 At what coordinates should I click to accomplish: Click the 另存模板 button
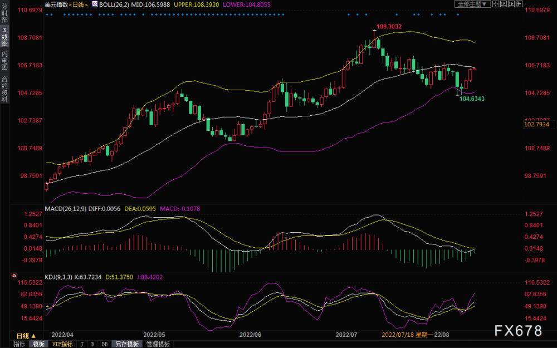pyautogui.click(x=127, y=344)
